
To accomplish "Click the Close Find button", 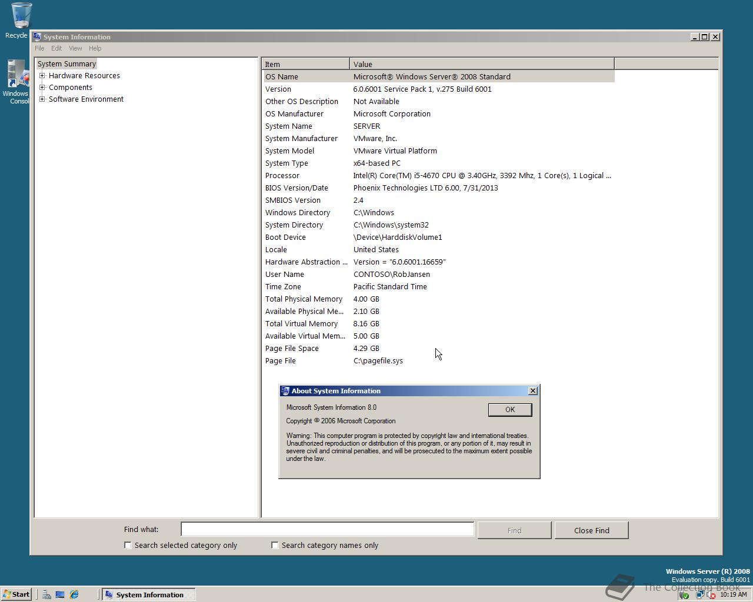I will (x=591, y=530).
